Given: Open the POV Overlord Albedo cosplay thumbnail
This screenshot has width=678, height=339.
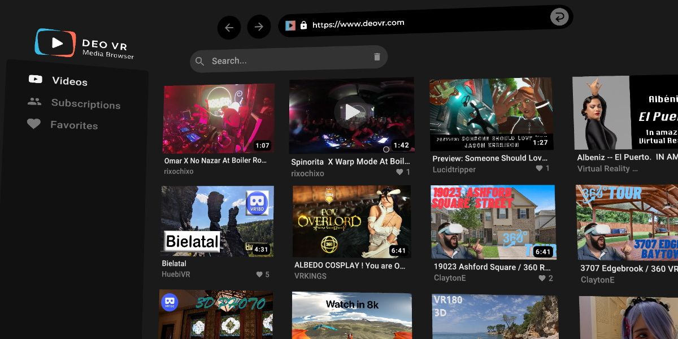Looking at the screenshot, I should click(x=351, y=221).
